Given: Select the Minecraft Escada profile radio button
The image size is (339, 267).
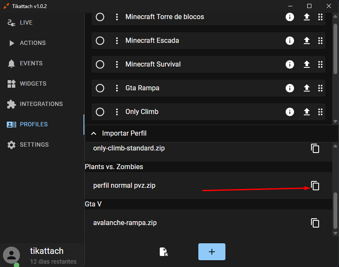Looking at the screenshot, I should [100, 41].
